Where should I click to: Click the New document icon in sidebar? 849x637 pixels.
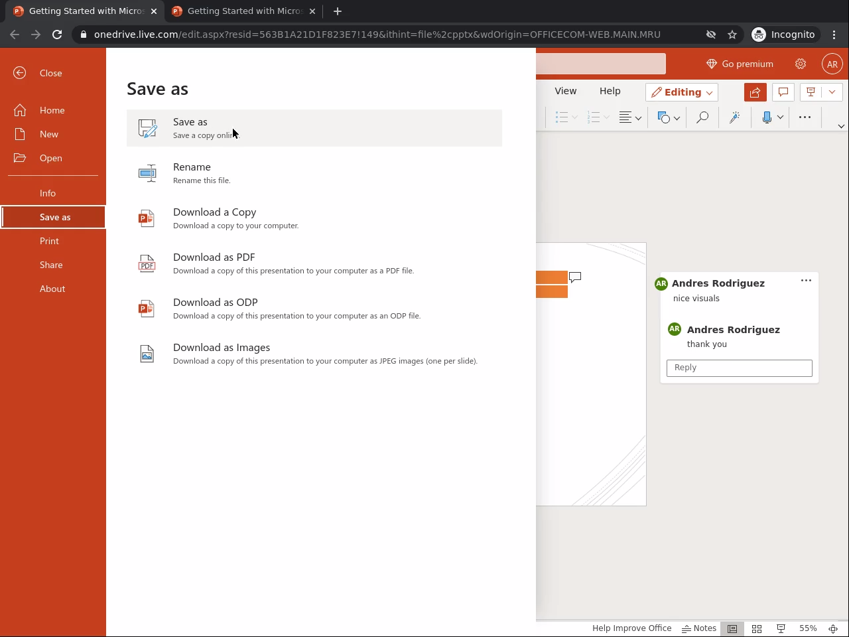tap(20, 134)
